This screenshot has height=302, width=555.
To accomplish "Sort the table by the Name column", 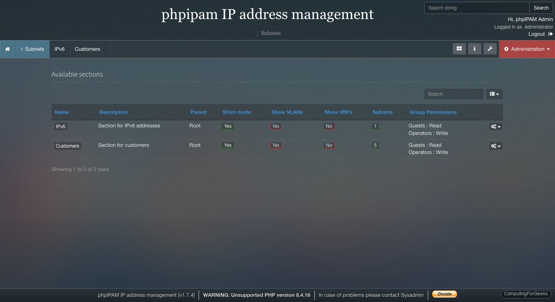I will pyautogui.click(x=61, y=112).
